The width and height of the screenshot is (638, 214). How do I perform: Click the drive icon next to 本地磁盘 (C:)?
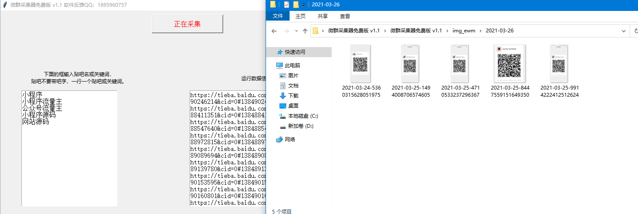283,116
